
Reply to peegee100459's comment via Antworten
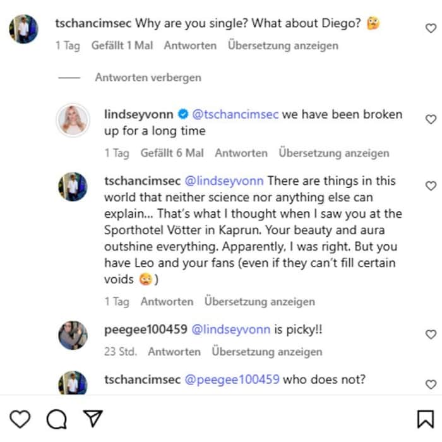click(x=174, y=352)
